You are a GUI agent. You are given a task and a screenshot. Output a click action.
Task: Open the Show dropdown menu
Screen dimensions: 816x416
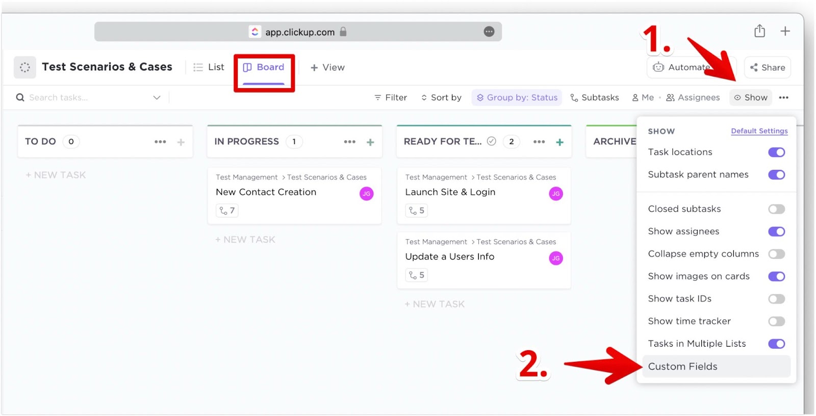click(x=751, y=97)
